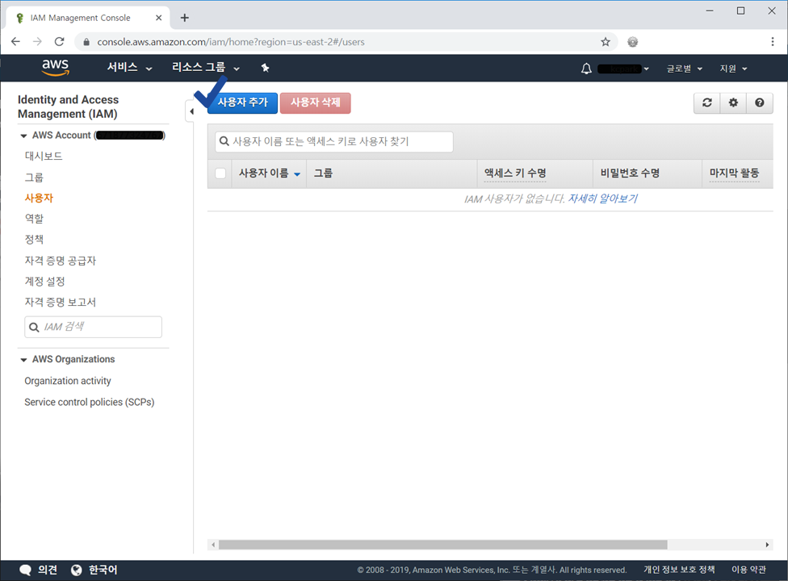Click the 사용자 삭제 button
The image size is (788, 581).
point(316,103)
